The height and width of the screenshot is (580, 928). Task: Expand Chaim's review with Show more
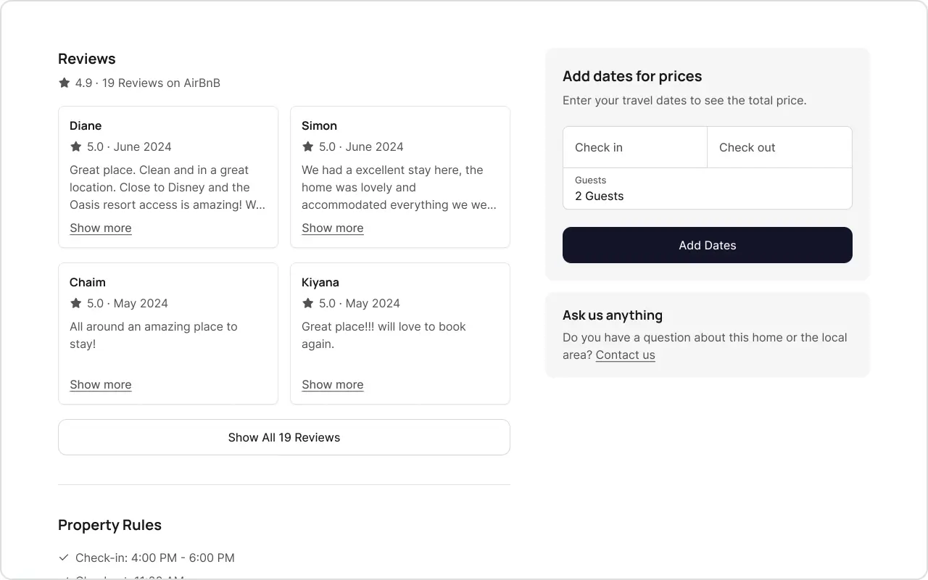101,384
